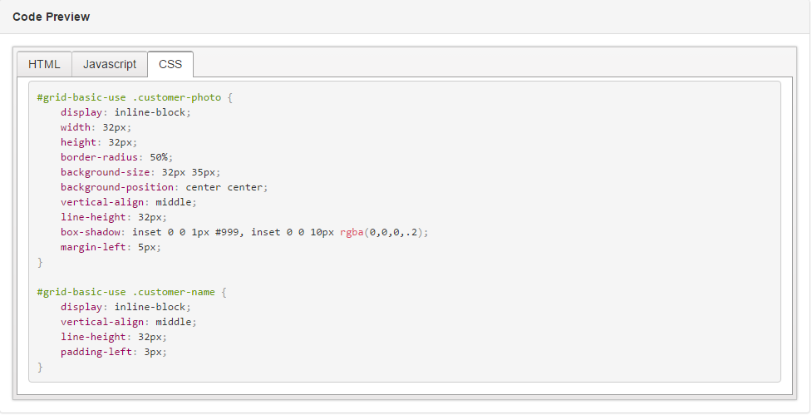Open the Javascript tab
The image size is (812, 415).
pos(110,64)
